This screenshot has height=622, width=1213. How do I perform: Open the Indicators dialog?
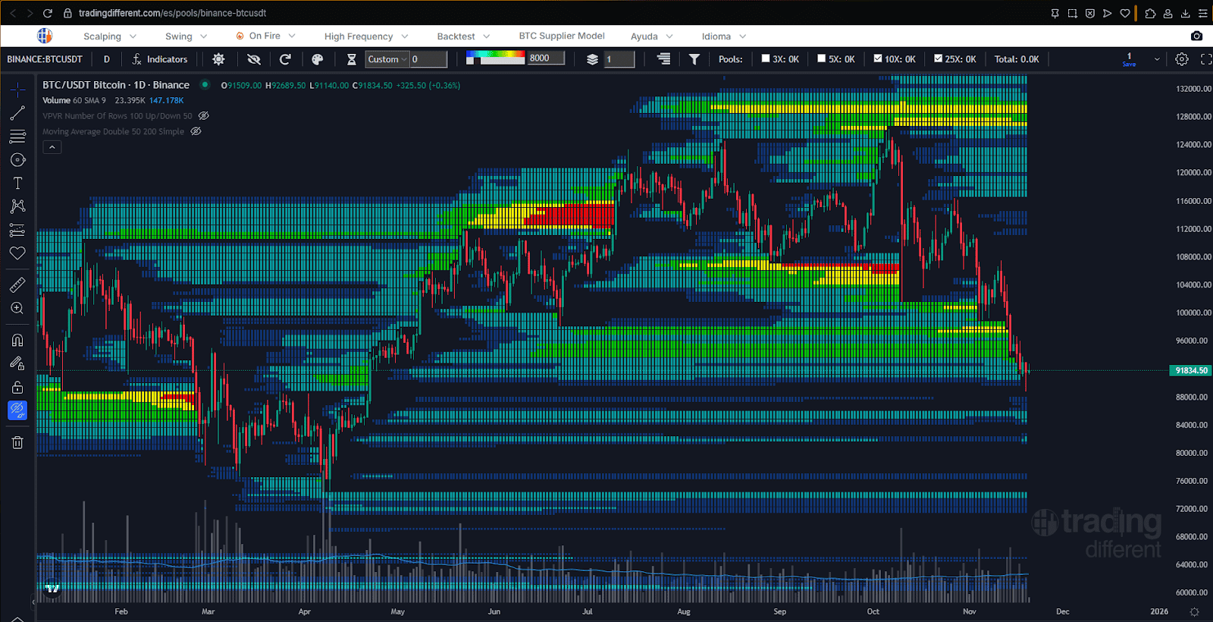[160, 59]
